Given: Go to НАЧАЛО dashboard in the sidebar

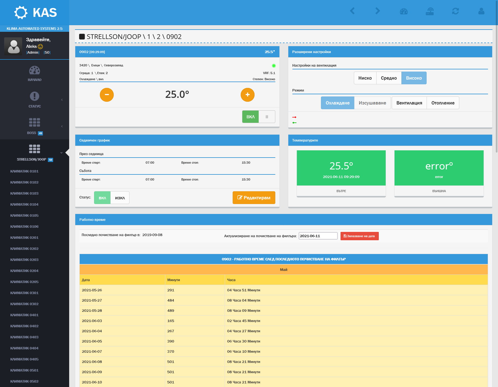Looking at the screenshot, I should 35,74.
